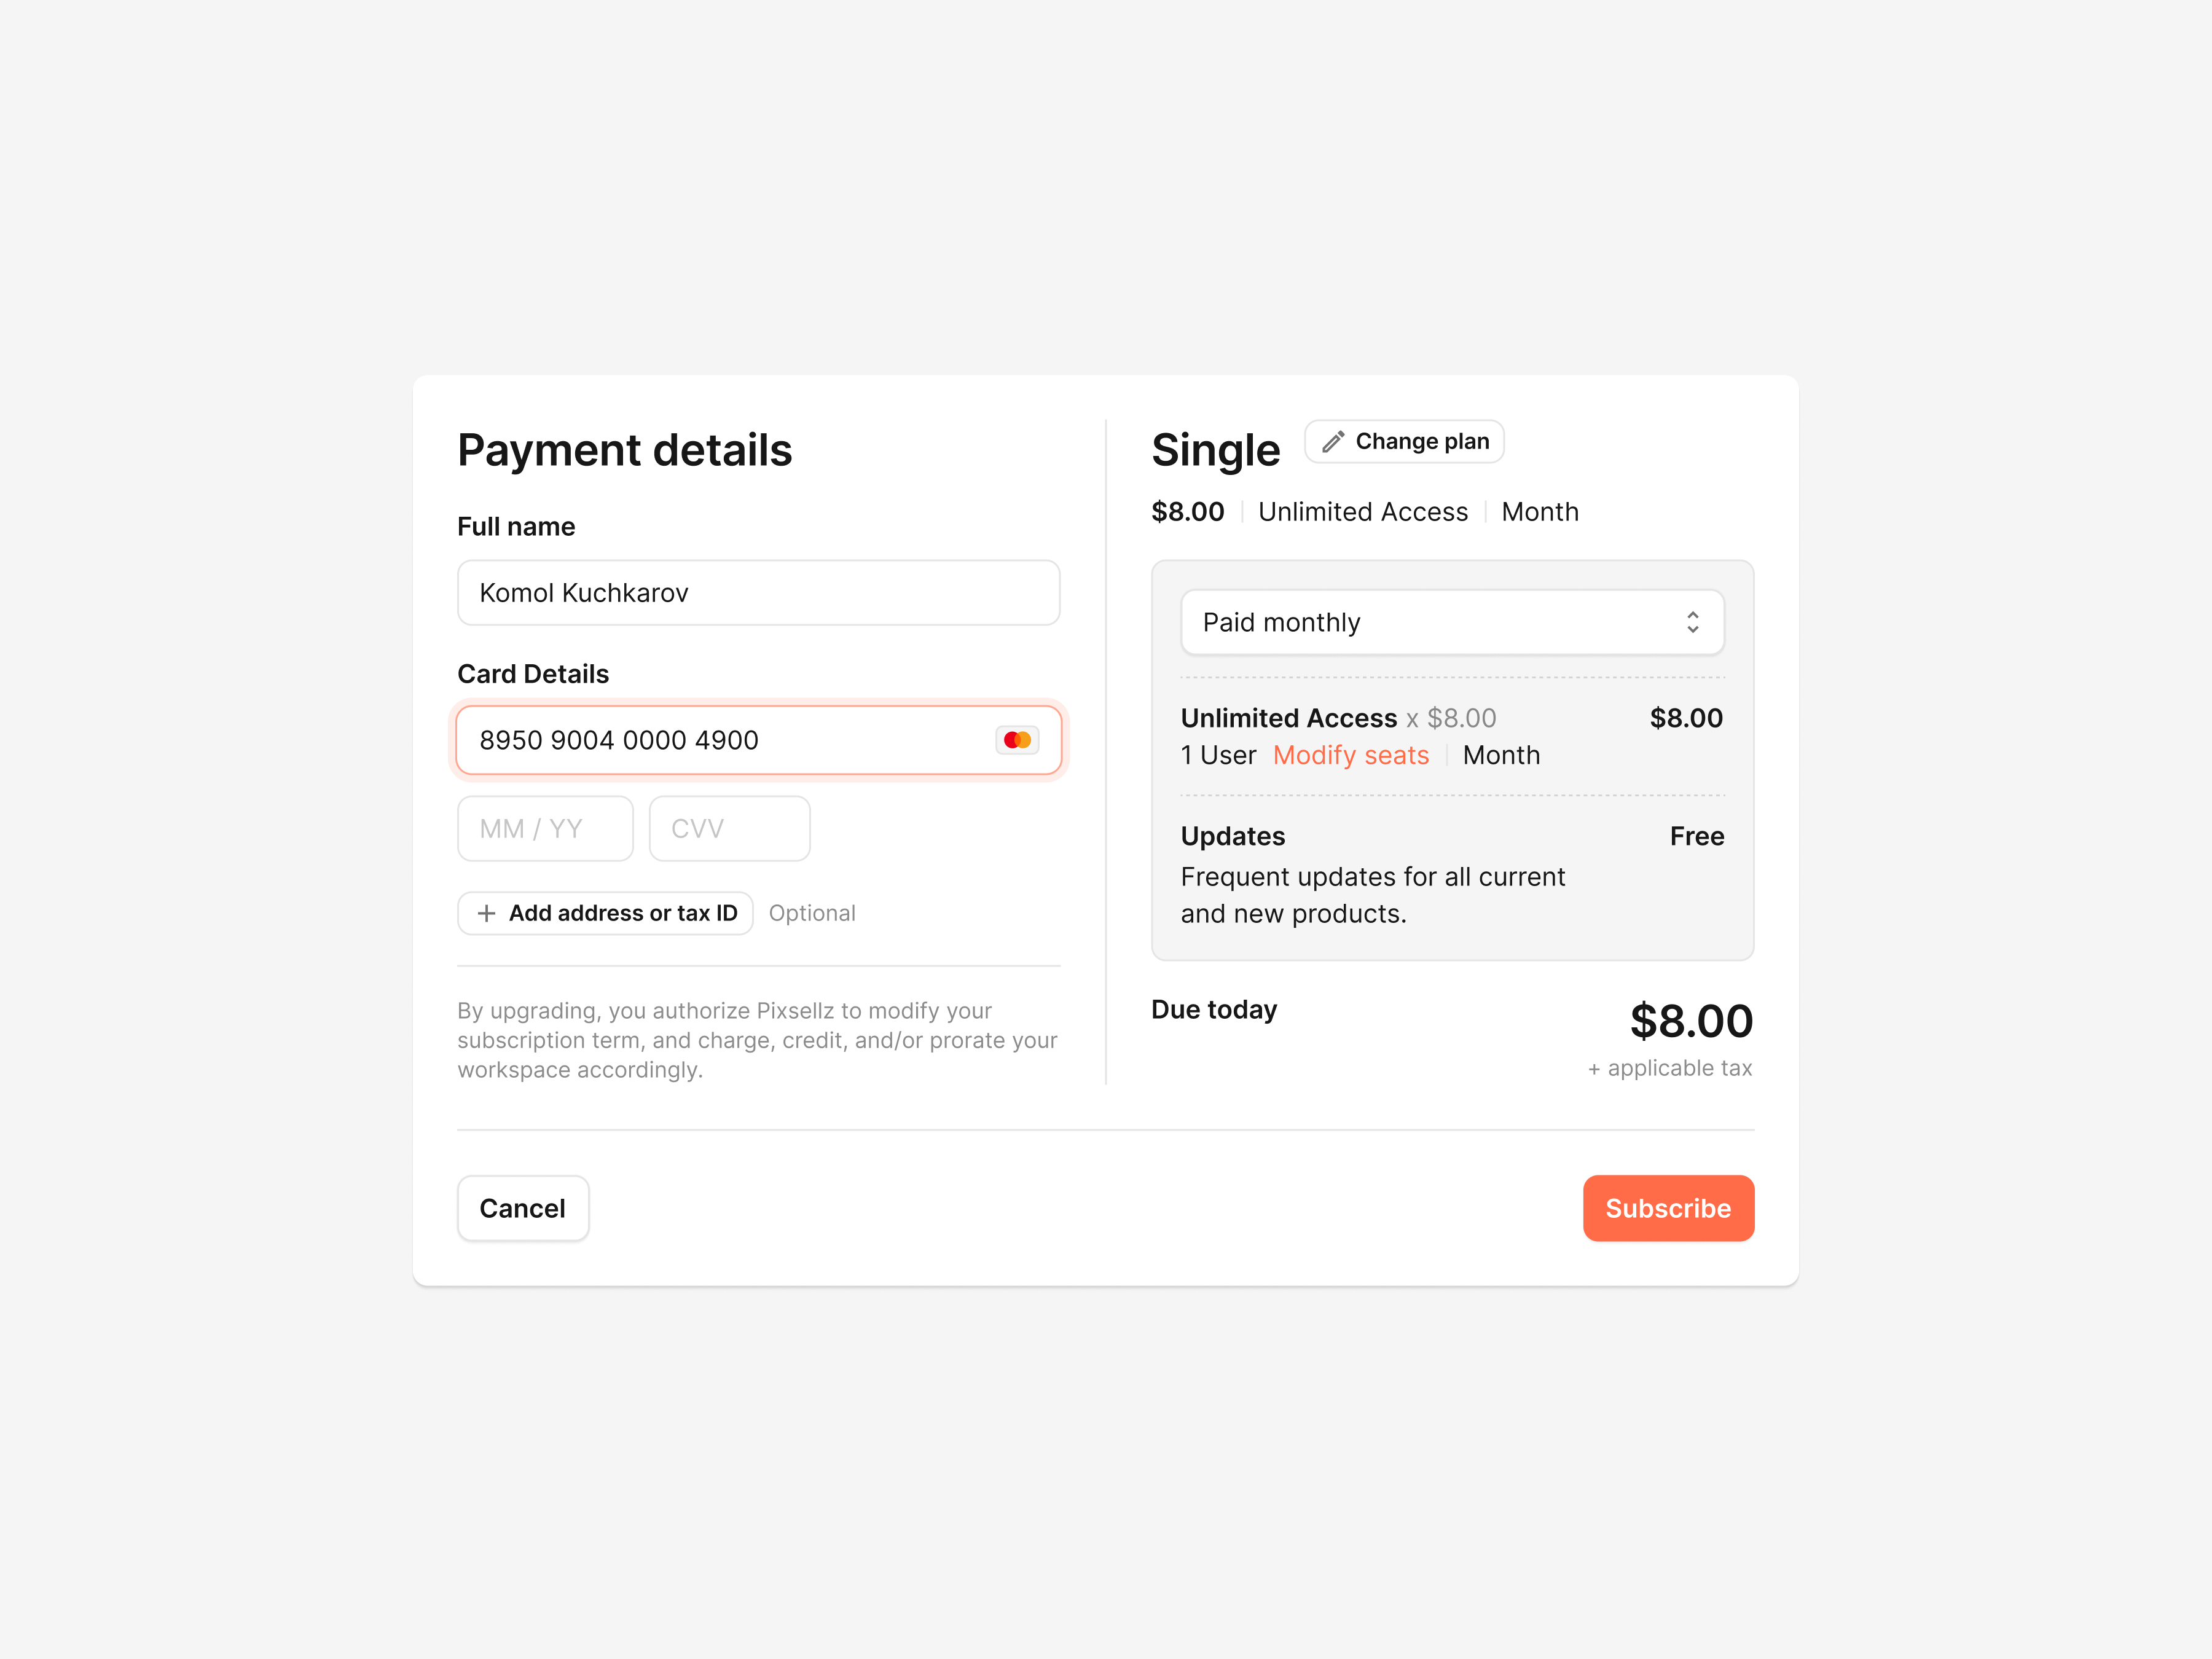Click the plus icon for adding address
Viewport: 2212px width, 1659px height.
pyautogui.click(x=486, y=913)
